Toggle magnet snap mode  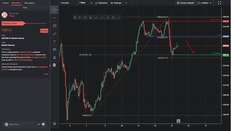pyautogui.click(x=54, y=57)
